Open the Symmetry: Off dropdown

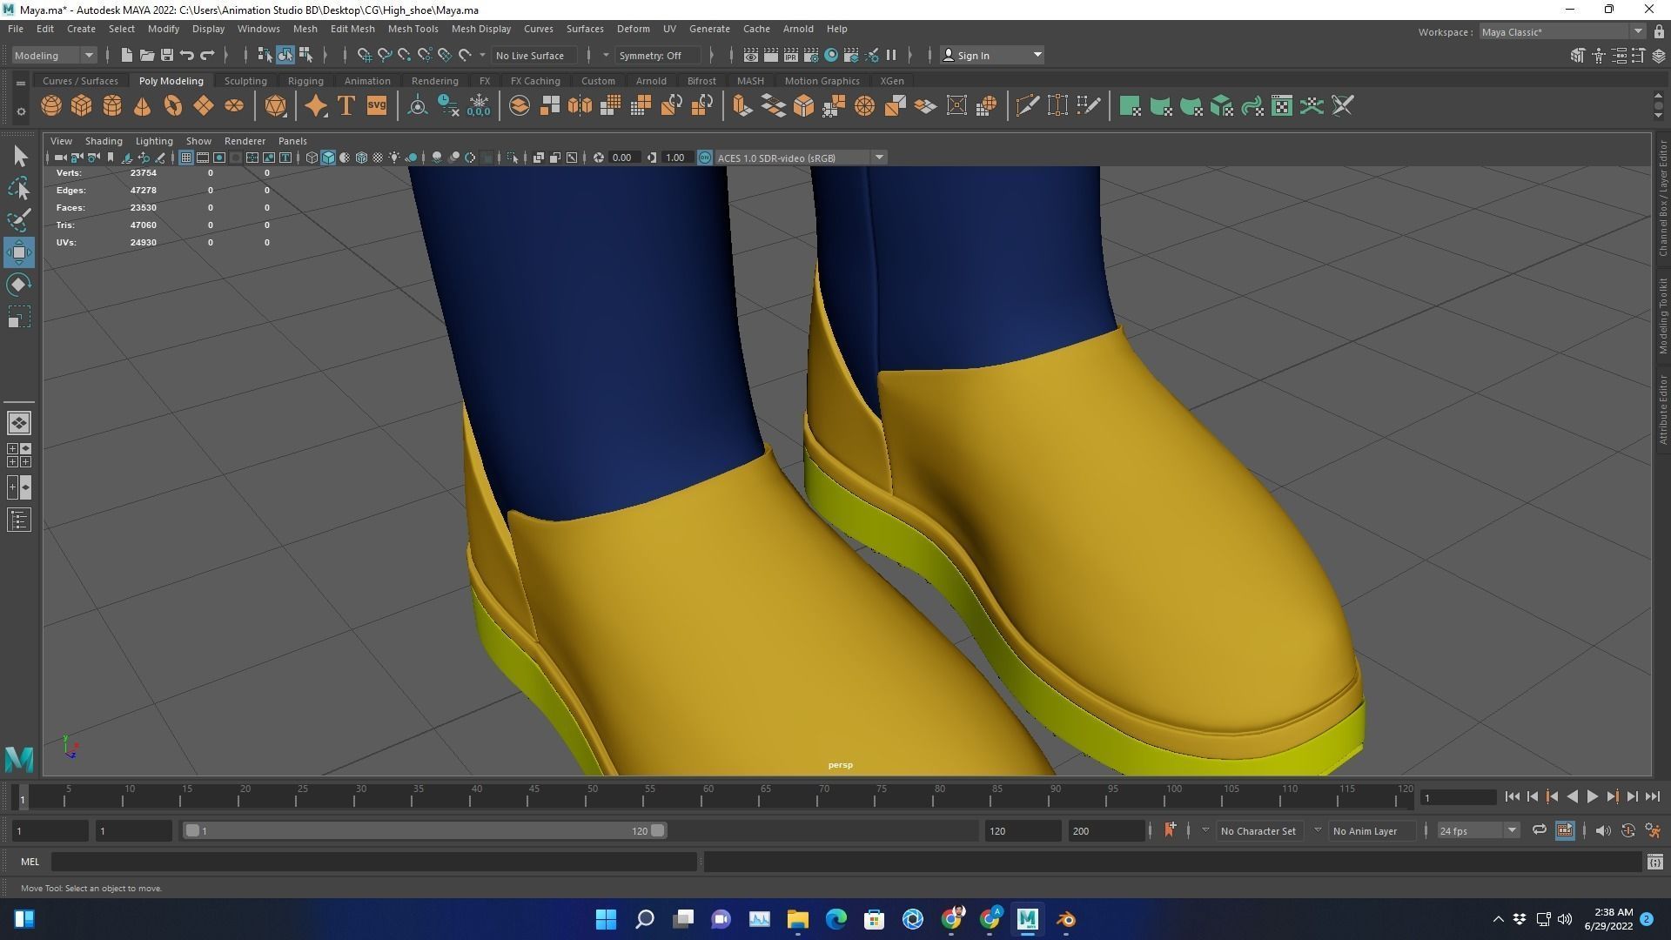coord(658,56)
